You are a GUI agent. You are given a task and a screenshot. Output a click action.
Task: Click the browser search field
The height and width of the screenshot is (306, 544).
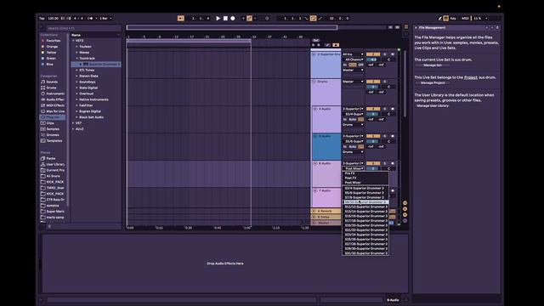click(83, 28)
